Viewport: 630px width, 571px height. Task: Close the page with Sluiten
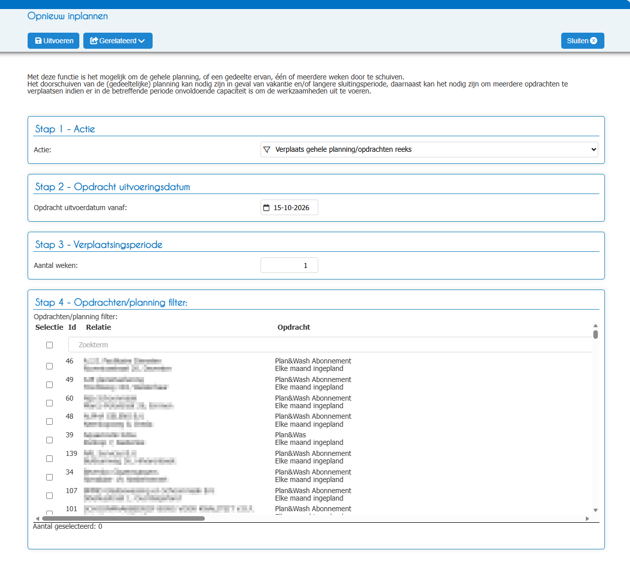tap(582, 41)
